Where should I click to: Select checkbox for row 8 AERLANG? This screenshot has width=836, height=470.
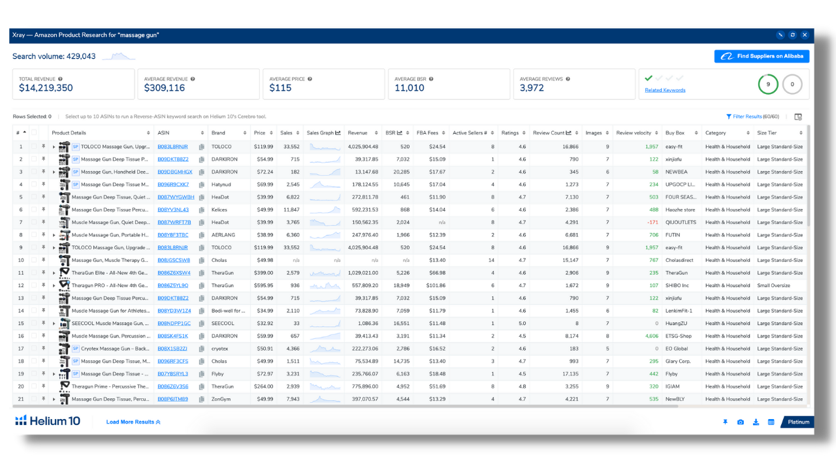pyautogui.click(x=34, y=235)
